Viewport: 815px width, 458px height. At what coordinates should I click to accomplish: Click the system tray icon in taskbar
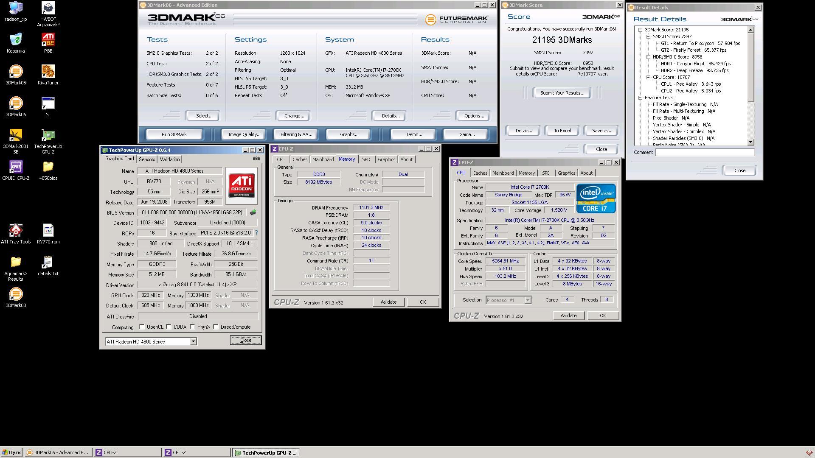tap(809, 452)
